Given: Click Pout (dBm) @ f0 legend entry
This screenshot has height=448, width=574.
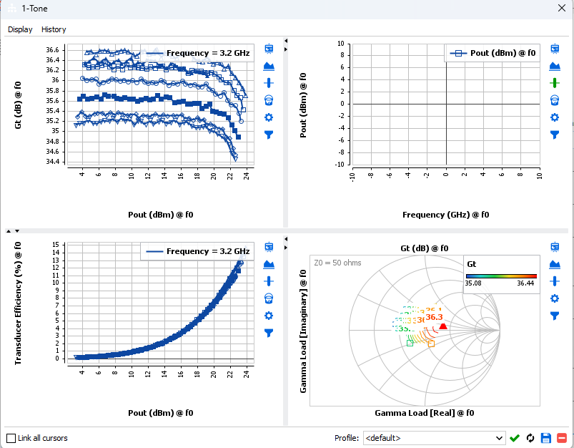Looking at the screenshot, I should pos(493,53).
